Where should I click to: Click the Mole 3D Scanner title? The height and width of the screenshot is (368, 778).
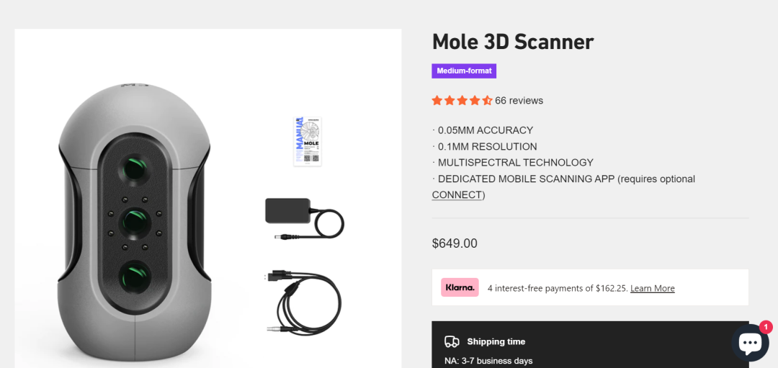click(512, 42)
